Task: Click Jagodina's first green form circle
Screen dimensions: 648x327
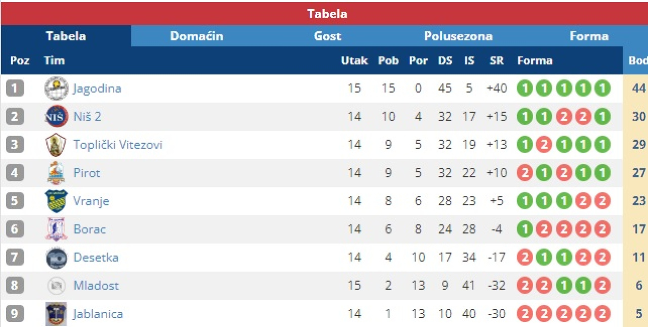Action: [x=524, y=89]
